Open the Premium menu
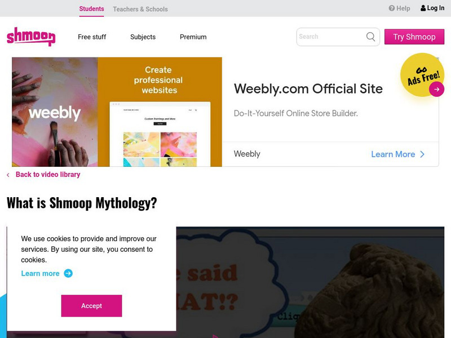The image size is (451, 338). [x=193, y=37]
